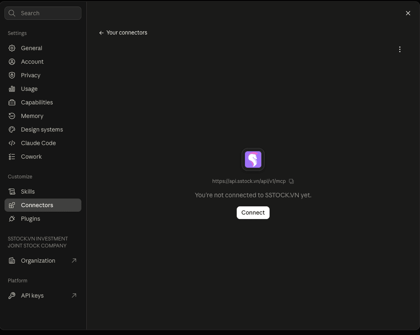The height and width of the screenshot is (335, 420).
Task: View Memory settings
Action: [43, 116]
